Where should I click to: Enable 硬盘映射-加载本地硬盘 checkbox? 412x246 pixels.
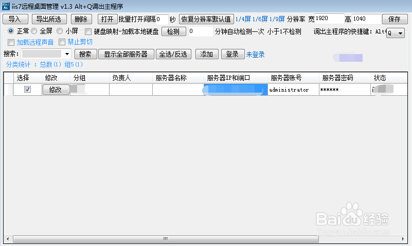click(x=88, y=32)
